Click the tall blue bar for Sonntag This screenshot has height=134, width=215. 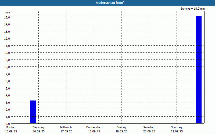199,70
